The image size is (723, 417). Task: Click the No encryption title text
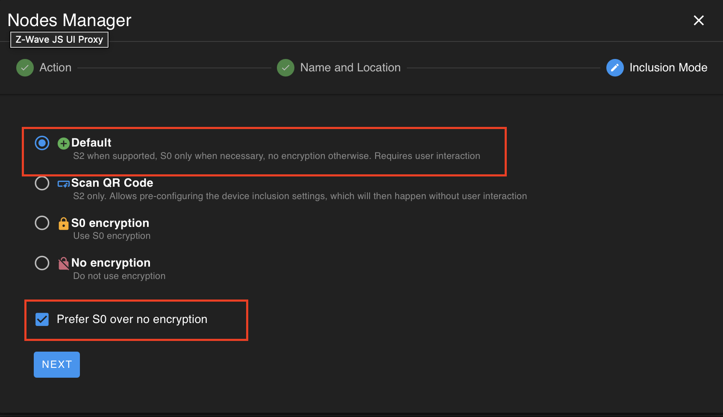[x=111, y=263]
